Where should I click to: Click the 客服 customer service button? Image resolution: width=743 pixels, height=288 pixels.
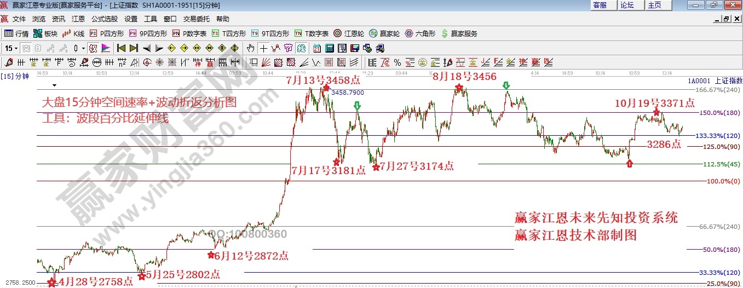pos(600,5)
